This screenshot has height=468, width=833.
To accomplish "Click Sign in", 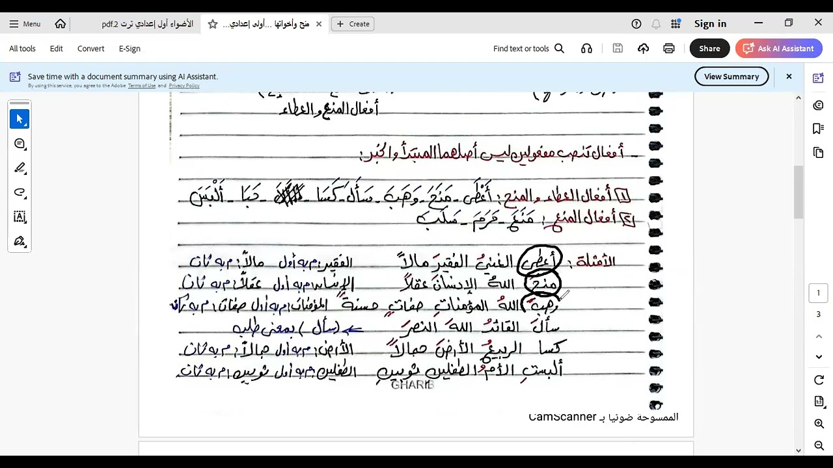I will pyautogui.click(x=710, y=24).
